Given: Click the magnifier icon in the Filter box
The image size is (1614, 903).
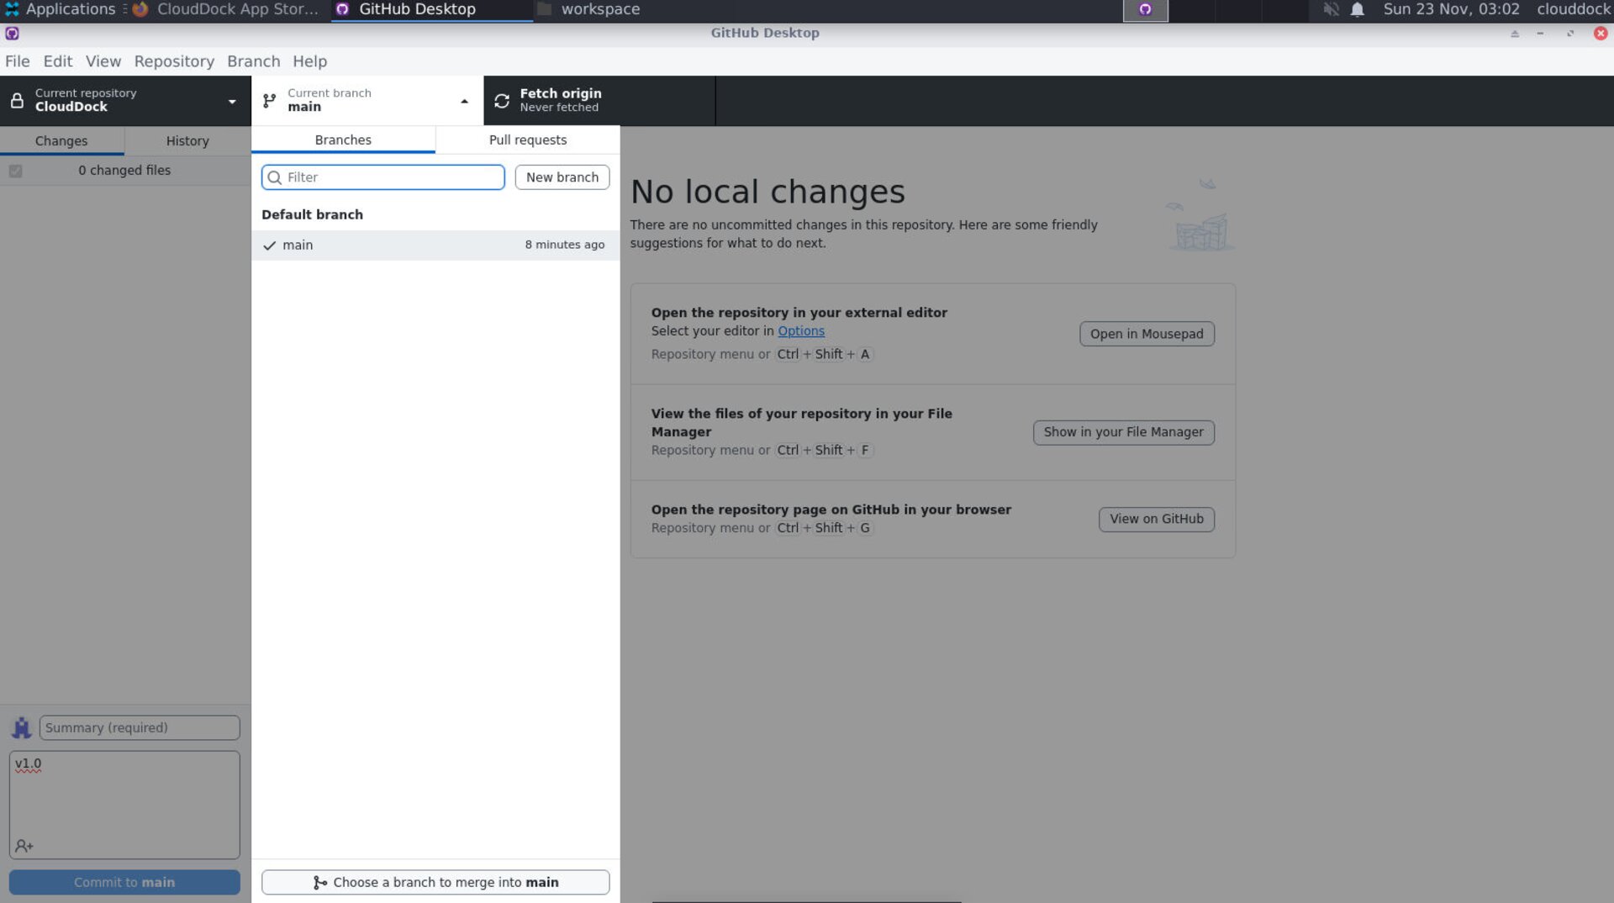Looking at the screenshot, I should pyautogui.click(x=275, y=177).
